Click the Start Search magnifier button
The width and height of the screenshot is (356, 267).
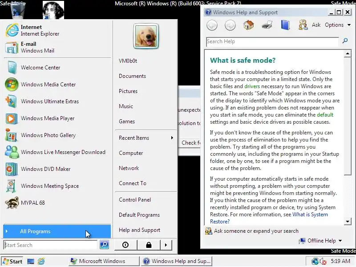(x=104, y=245)
